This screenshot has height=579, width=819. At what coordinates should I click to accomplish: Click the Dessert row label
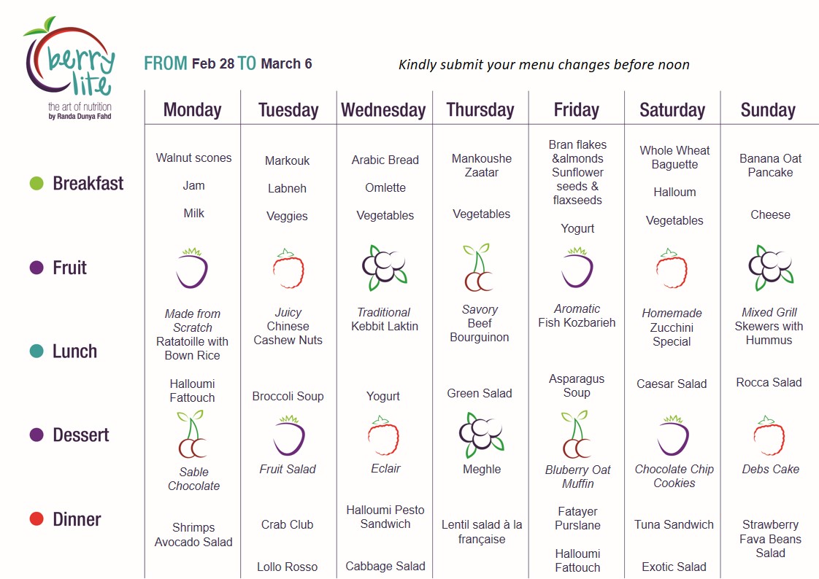click(x=80, y=435)
